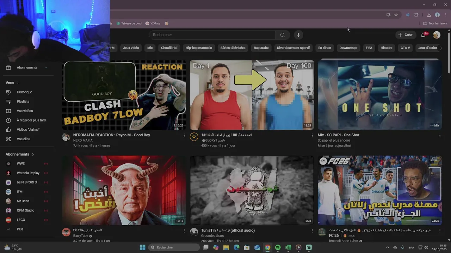Image resolution: width=451 pixels, height=253 pixels.
Task: Click the YouTube search magnifier button
Action: [283, 35]
